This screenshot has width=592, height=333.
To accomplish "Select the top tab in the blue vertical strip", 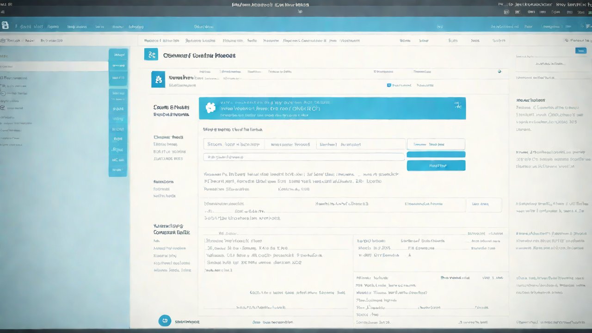I will 118,55.
